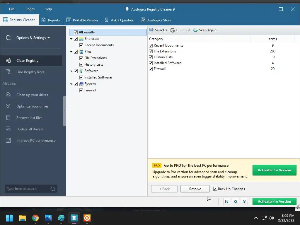
Task: Click the Improve PC performance icon
Action: click(x=8, y=140)
